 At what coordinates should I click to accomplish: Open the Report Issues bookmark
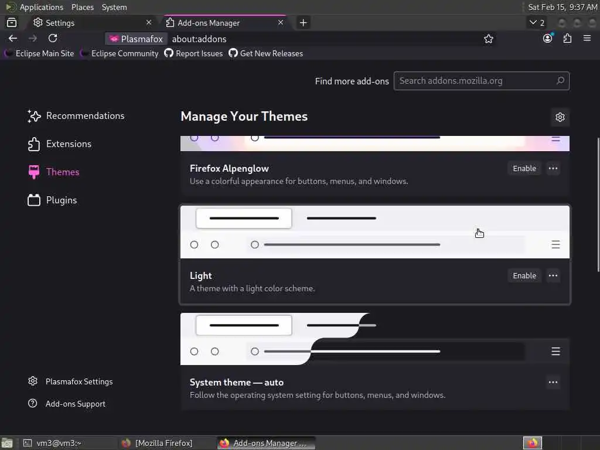click(x=193, y=53)
